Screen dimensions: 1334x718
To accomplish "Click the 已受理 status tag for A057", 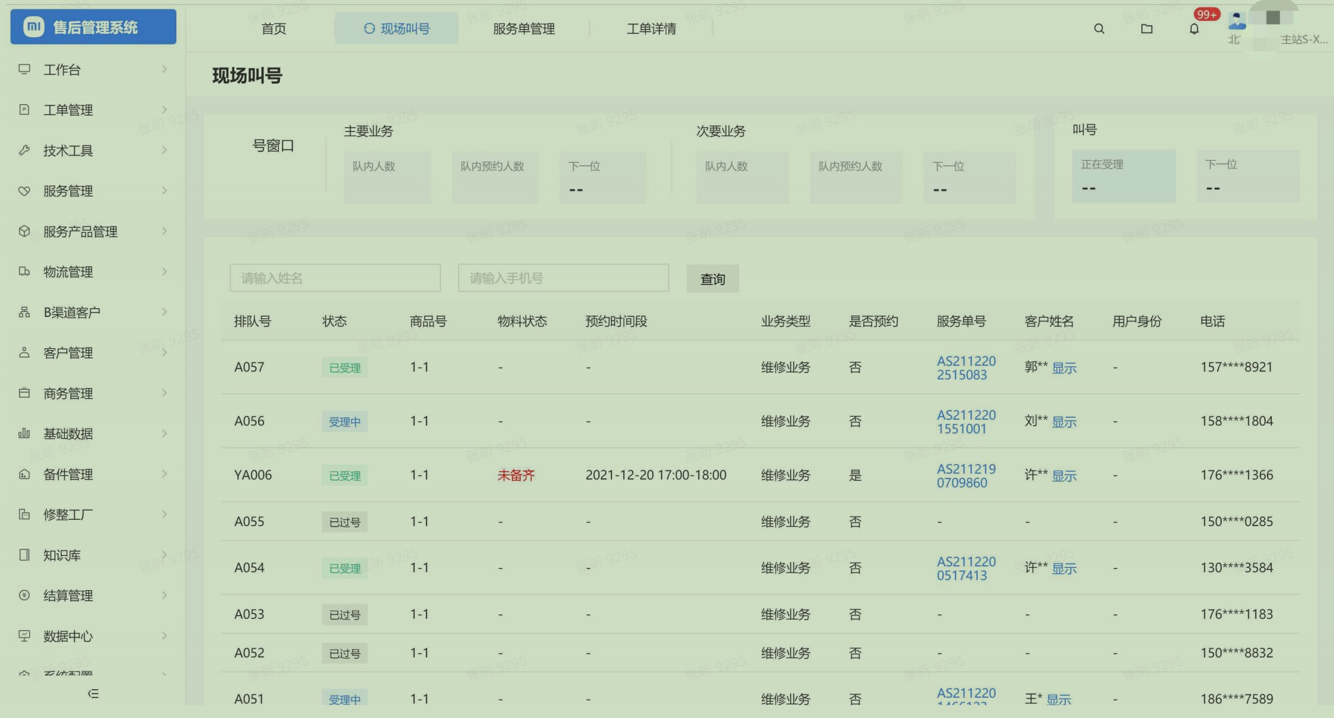I will pyautogui.click(x=345, y=368).
